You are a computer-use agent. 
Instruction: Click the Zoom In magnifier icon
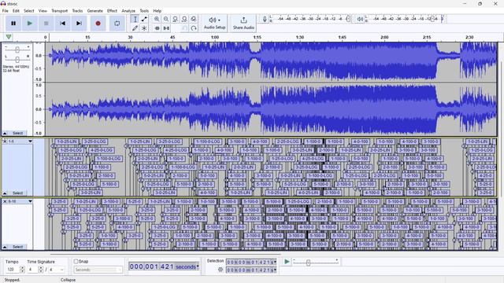157,19
